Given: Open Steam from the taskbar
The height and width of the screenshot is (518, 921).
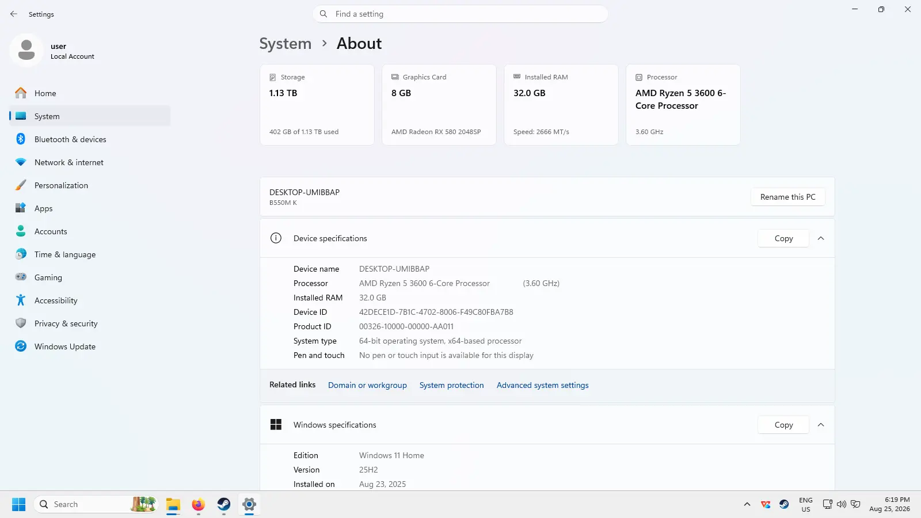Looking at the screenshot, I should [224, 504].
